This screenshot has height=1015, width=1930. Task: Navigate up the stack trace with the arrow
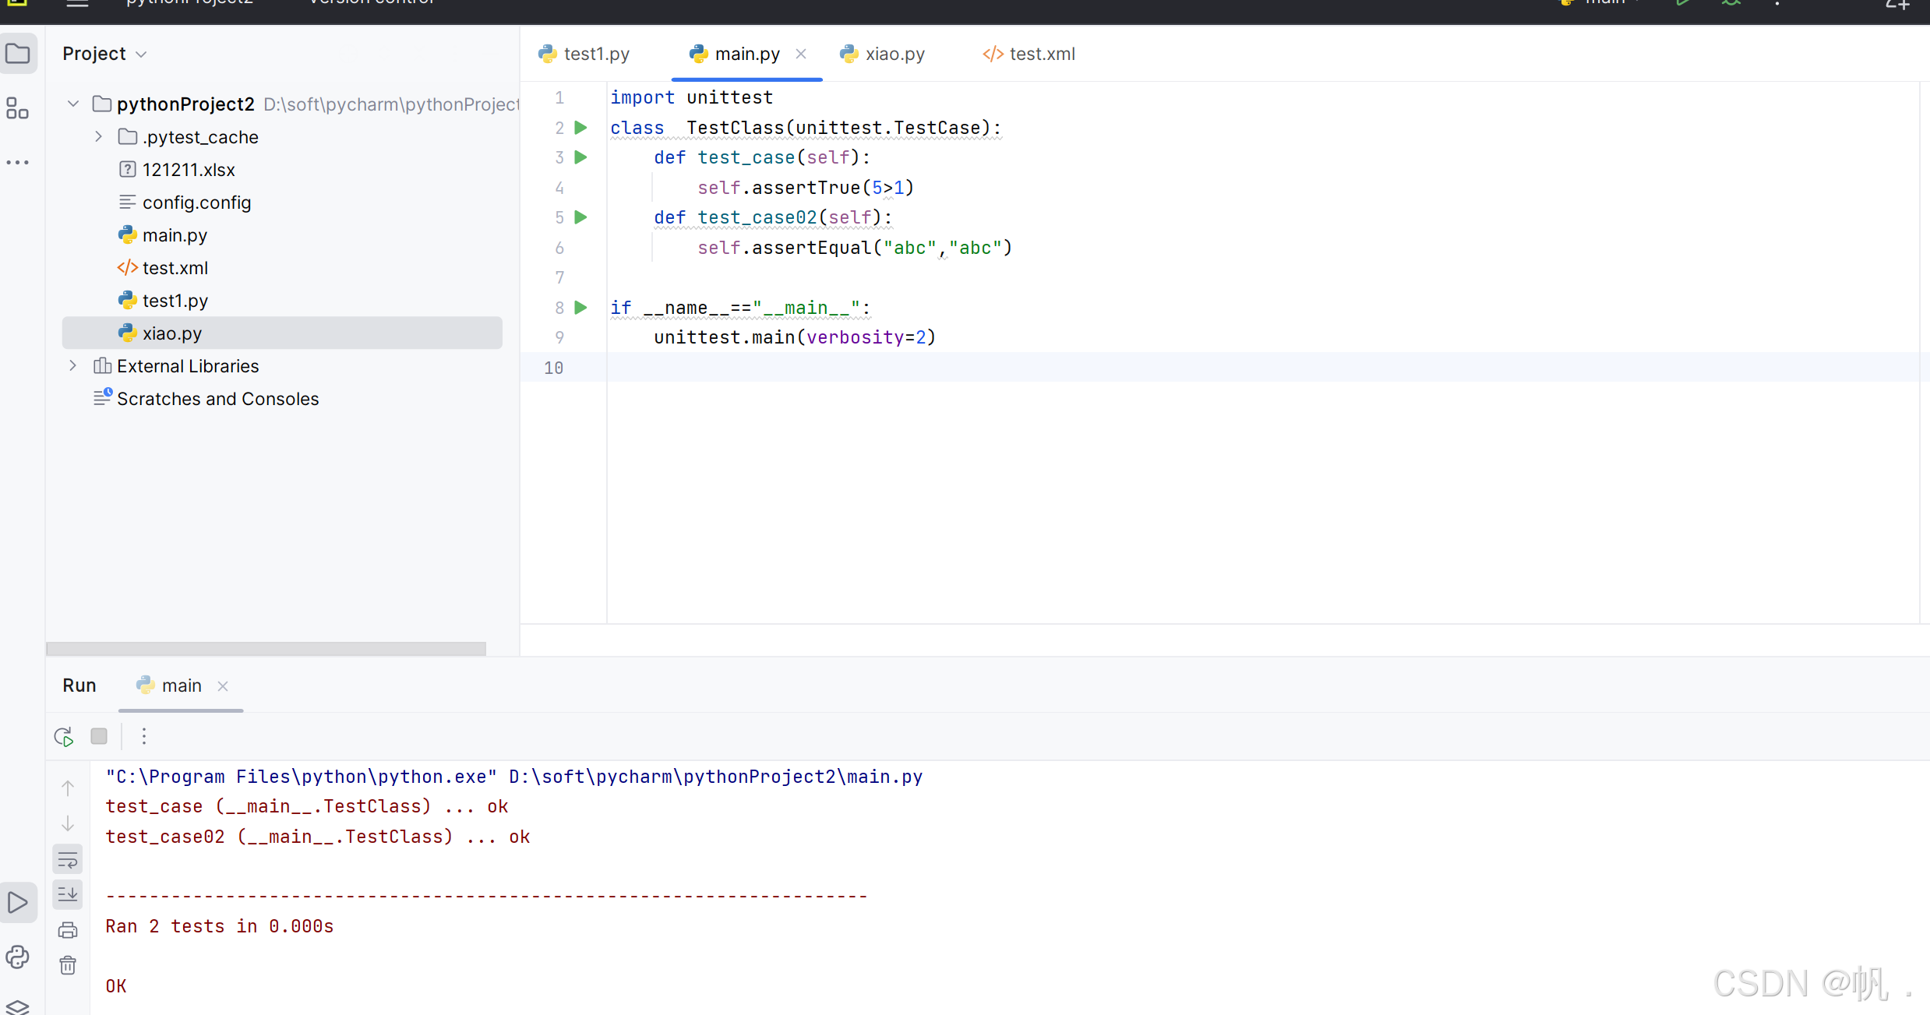(x=68, y=788)
